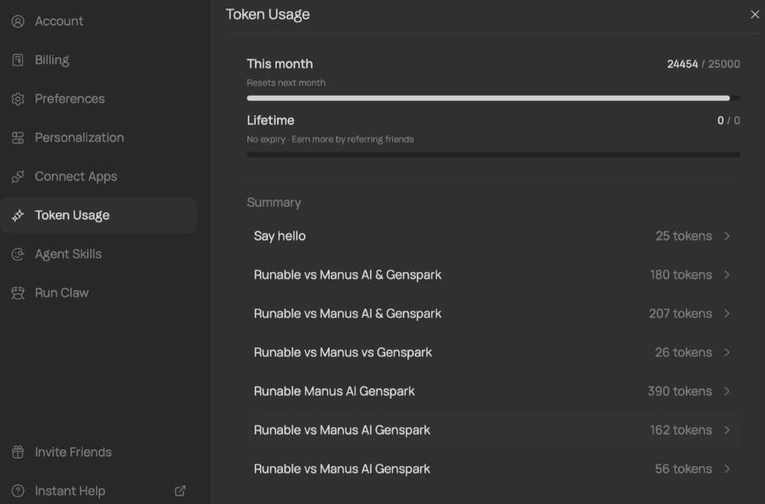Image resolution: width=765 pixels, height=504 pixels.
Task: Switch to the Personalization section
Action: [x=98, y=138]
